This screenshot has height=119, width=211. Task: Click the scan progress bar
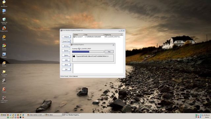pos(88,52)
